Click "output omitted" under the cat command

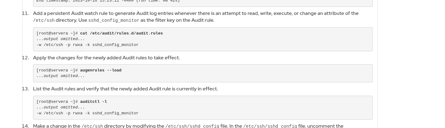(60, 39)
